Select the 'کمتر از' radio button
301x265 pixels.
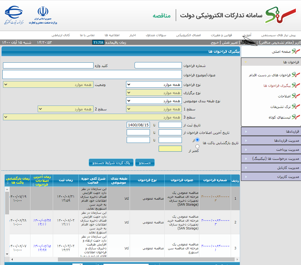(x=198, y=146)
